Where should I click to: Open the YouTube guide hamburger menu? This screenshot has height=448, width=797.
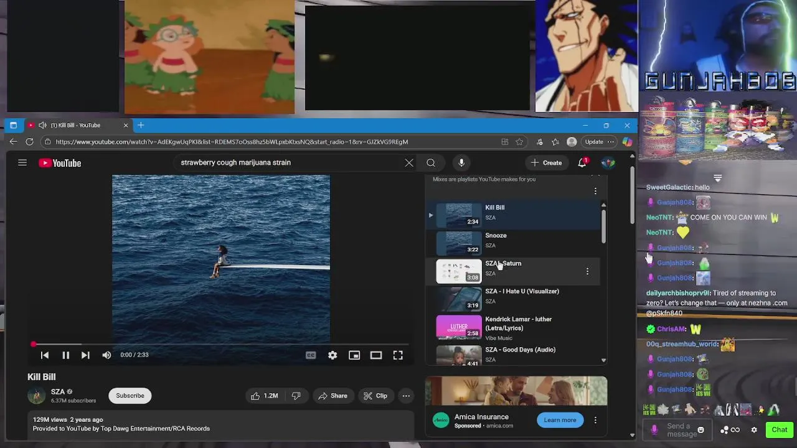click(x=22, y=163)
